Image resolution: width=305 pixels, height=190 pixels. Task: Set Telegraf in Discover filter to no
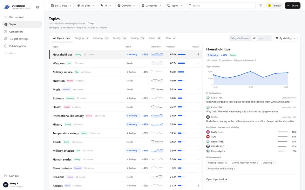coord(268,38)
